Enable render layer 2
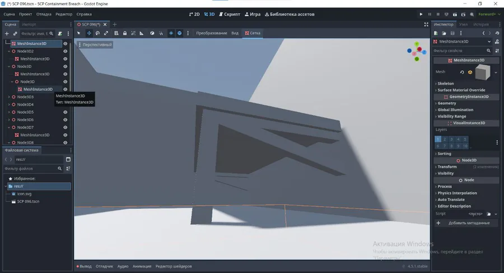The width and height of the screenshot is (504, 273). click(445, 139)
